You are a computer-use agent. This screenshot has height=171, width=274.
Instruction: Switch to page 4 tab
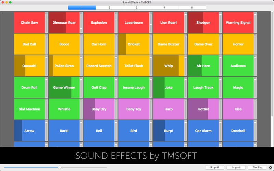coord(164,8)
